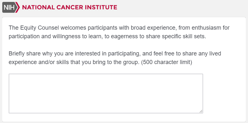The height and width of the screenshot is (123, 248).
Task: Click the gray NIH logo badge
Action: coord(9,7)
